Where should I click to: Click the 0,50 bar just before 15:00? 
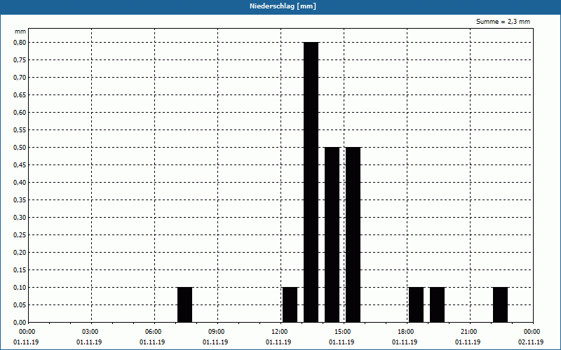[x=332, y=234]
